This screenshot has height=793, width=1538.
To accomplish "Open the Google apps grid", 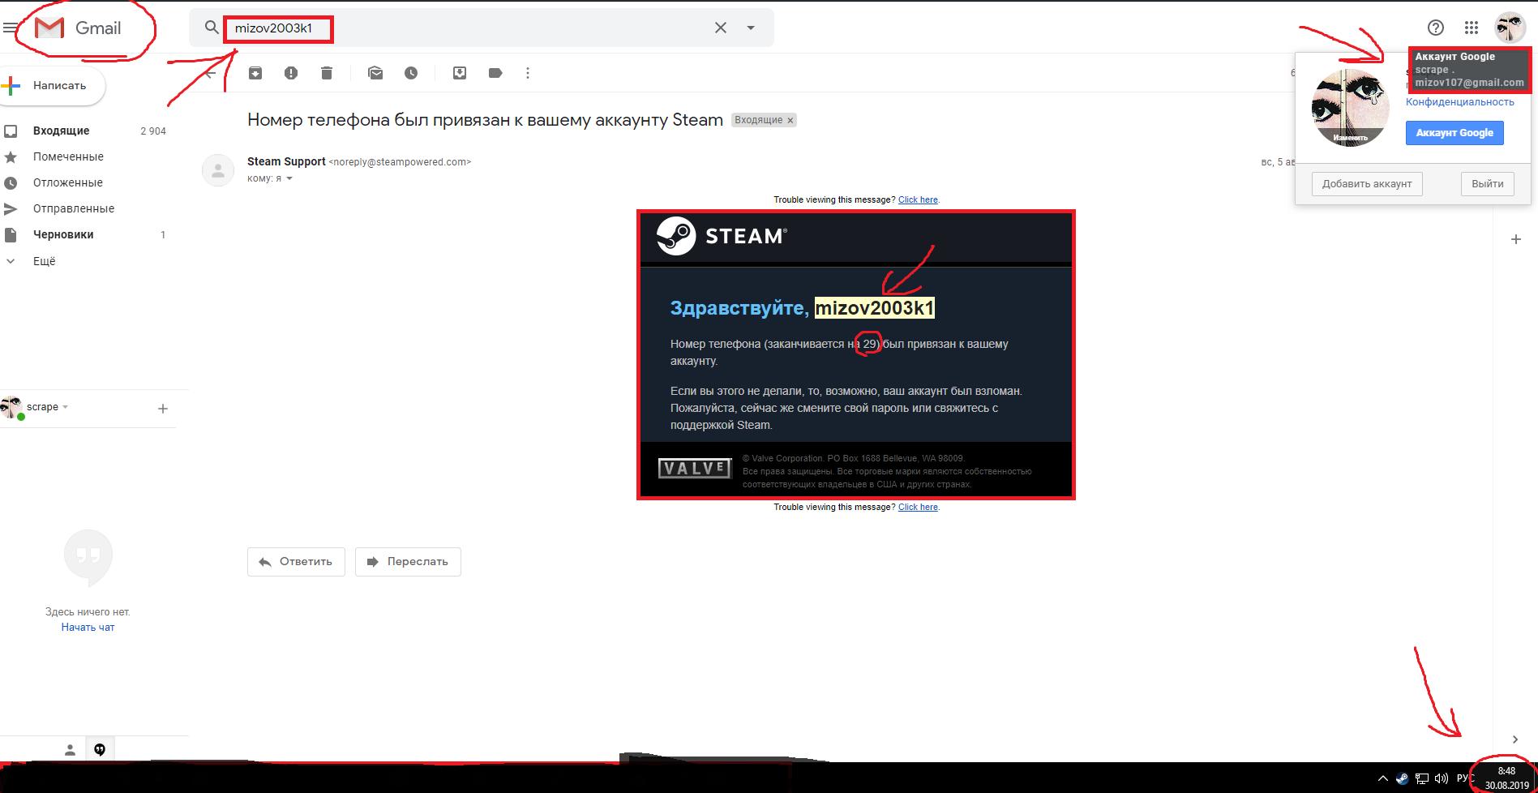I will pos(1472,28).
